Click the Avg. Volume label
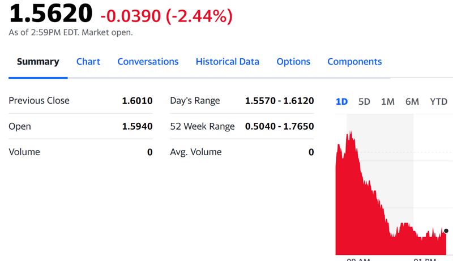Screen dimensions: 453x261 click(196, 152)
